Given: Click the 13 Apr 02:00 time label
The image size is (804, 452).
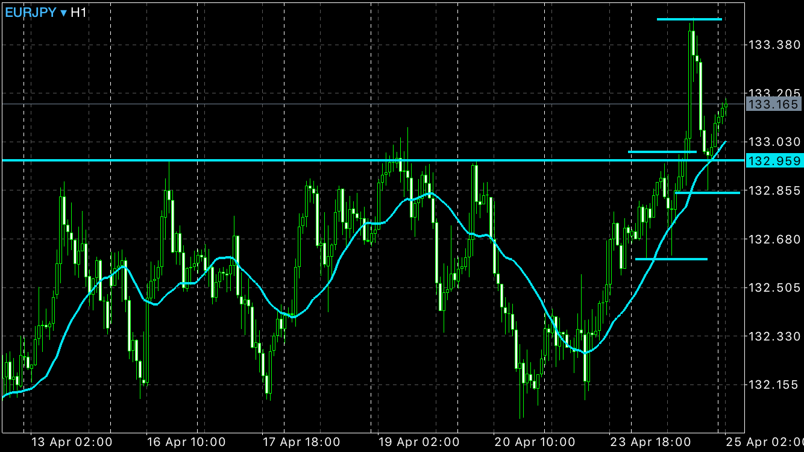Looking at the screenshot, I should click(x=71, y=442).
